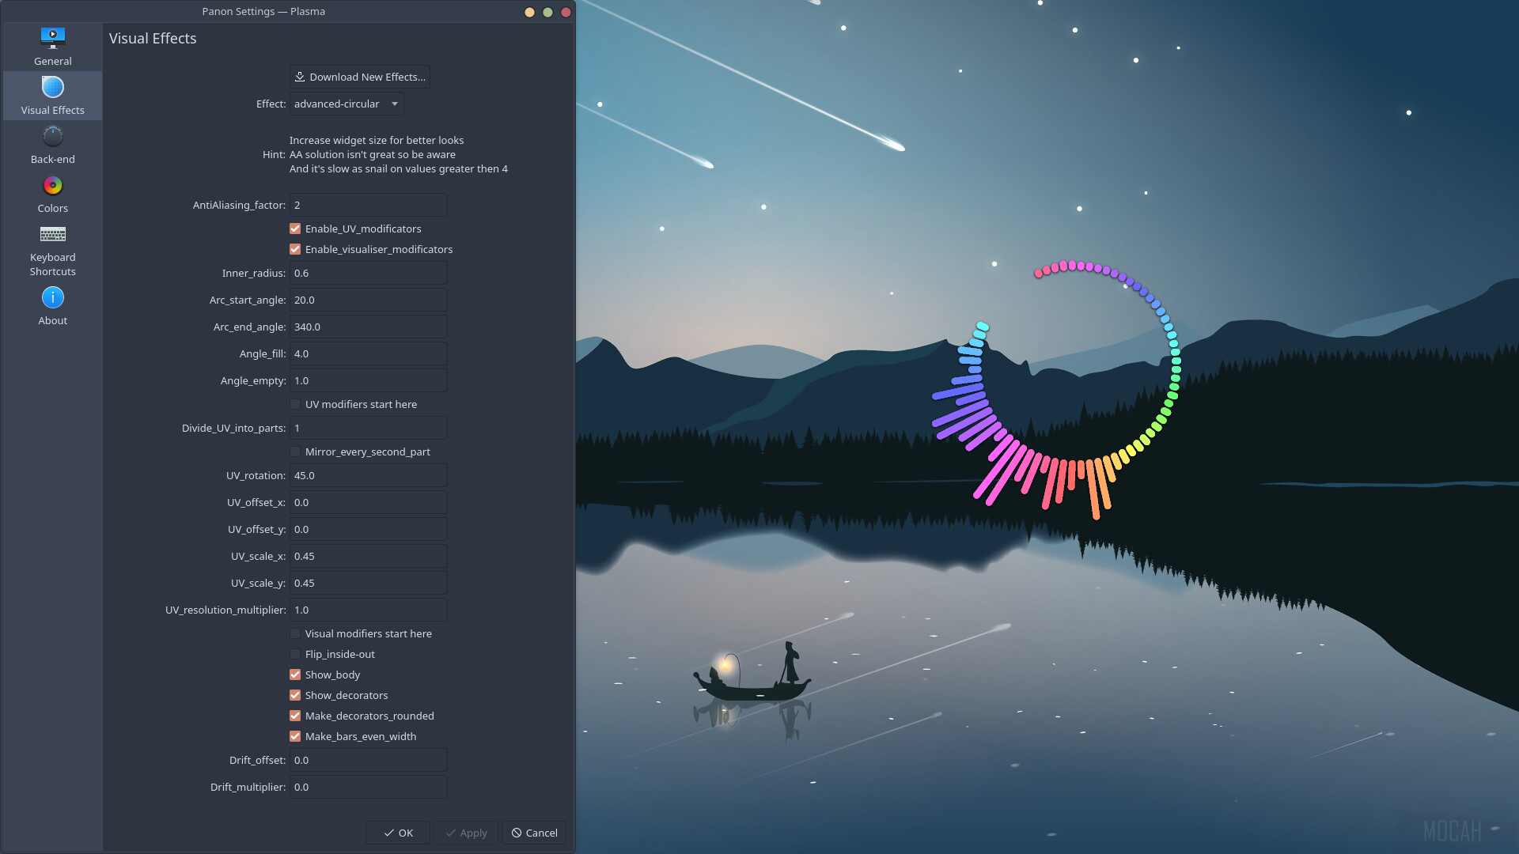Uncheck Show_body checkbox
The image size is (1519, 854).
coord(295,675)
